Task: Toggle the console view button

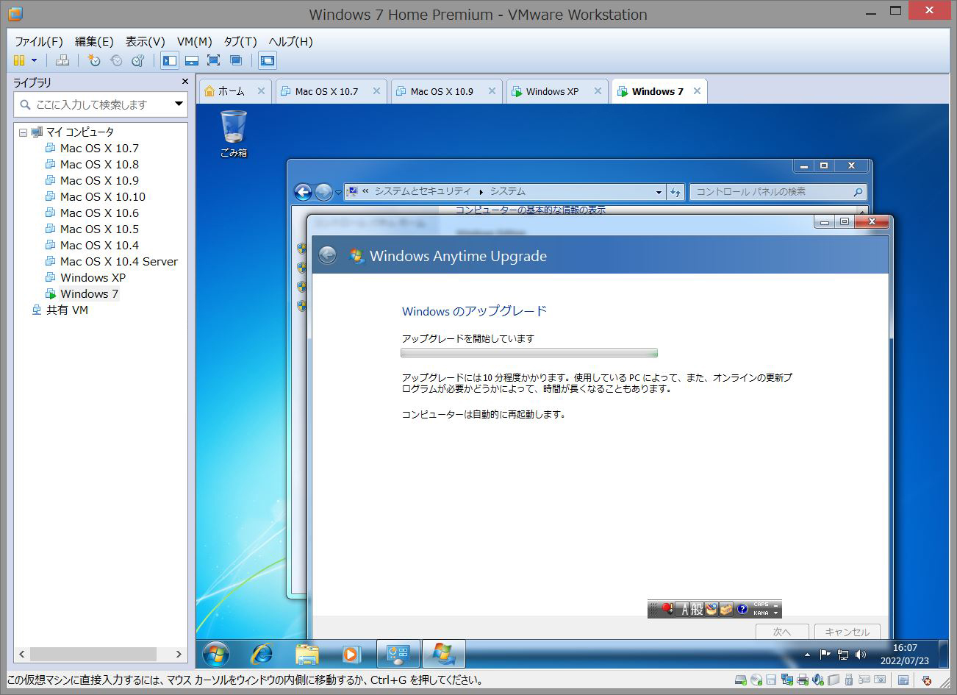Action: point(268,60)
